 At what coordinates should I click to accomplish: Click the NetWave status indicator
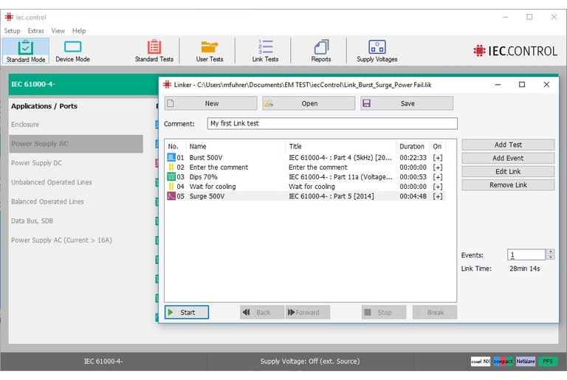click(x=526, y=362)
